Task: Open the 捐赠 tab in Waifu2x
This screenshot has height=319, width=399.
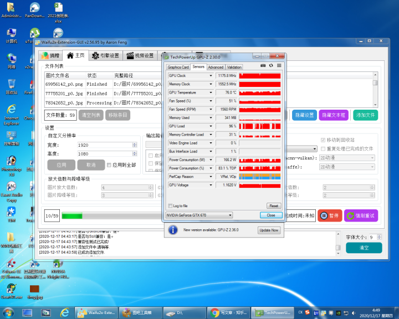Action: point(50,55)
